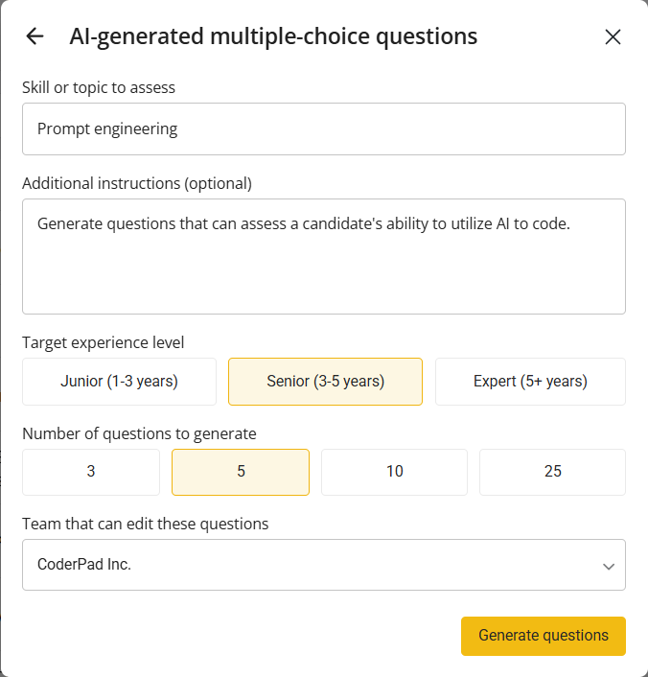The width and height of the screenshot is (648, 677).
Task: Choose 25 questions to generate
Action: pyautogui.click(x=552, y=472)
